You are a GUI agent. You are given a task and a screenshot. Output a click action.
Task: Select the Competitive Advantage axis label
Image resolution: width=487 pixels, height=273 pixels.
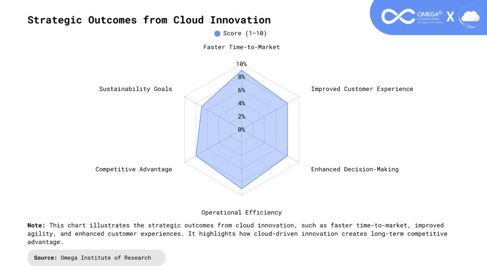coord(134,169)
